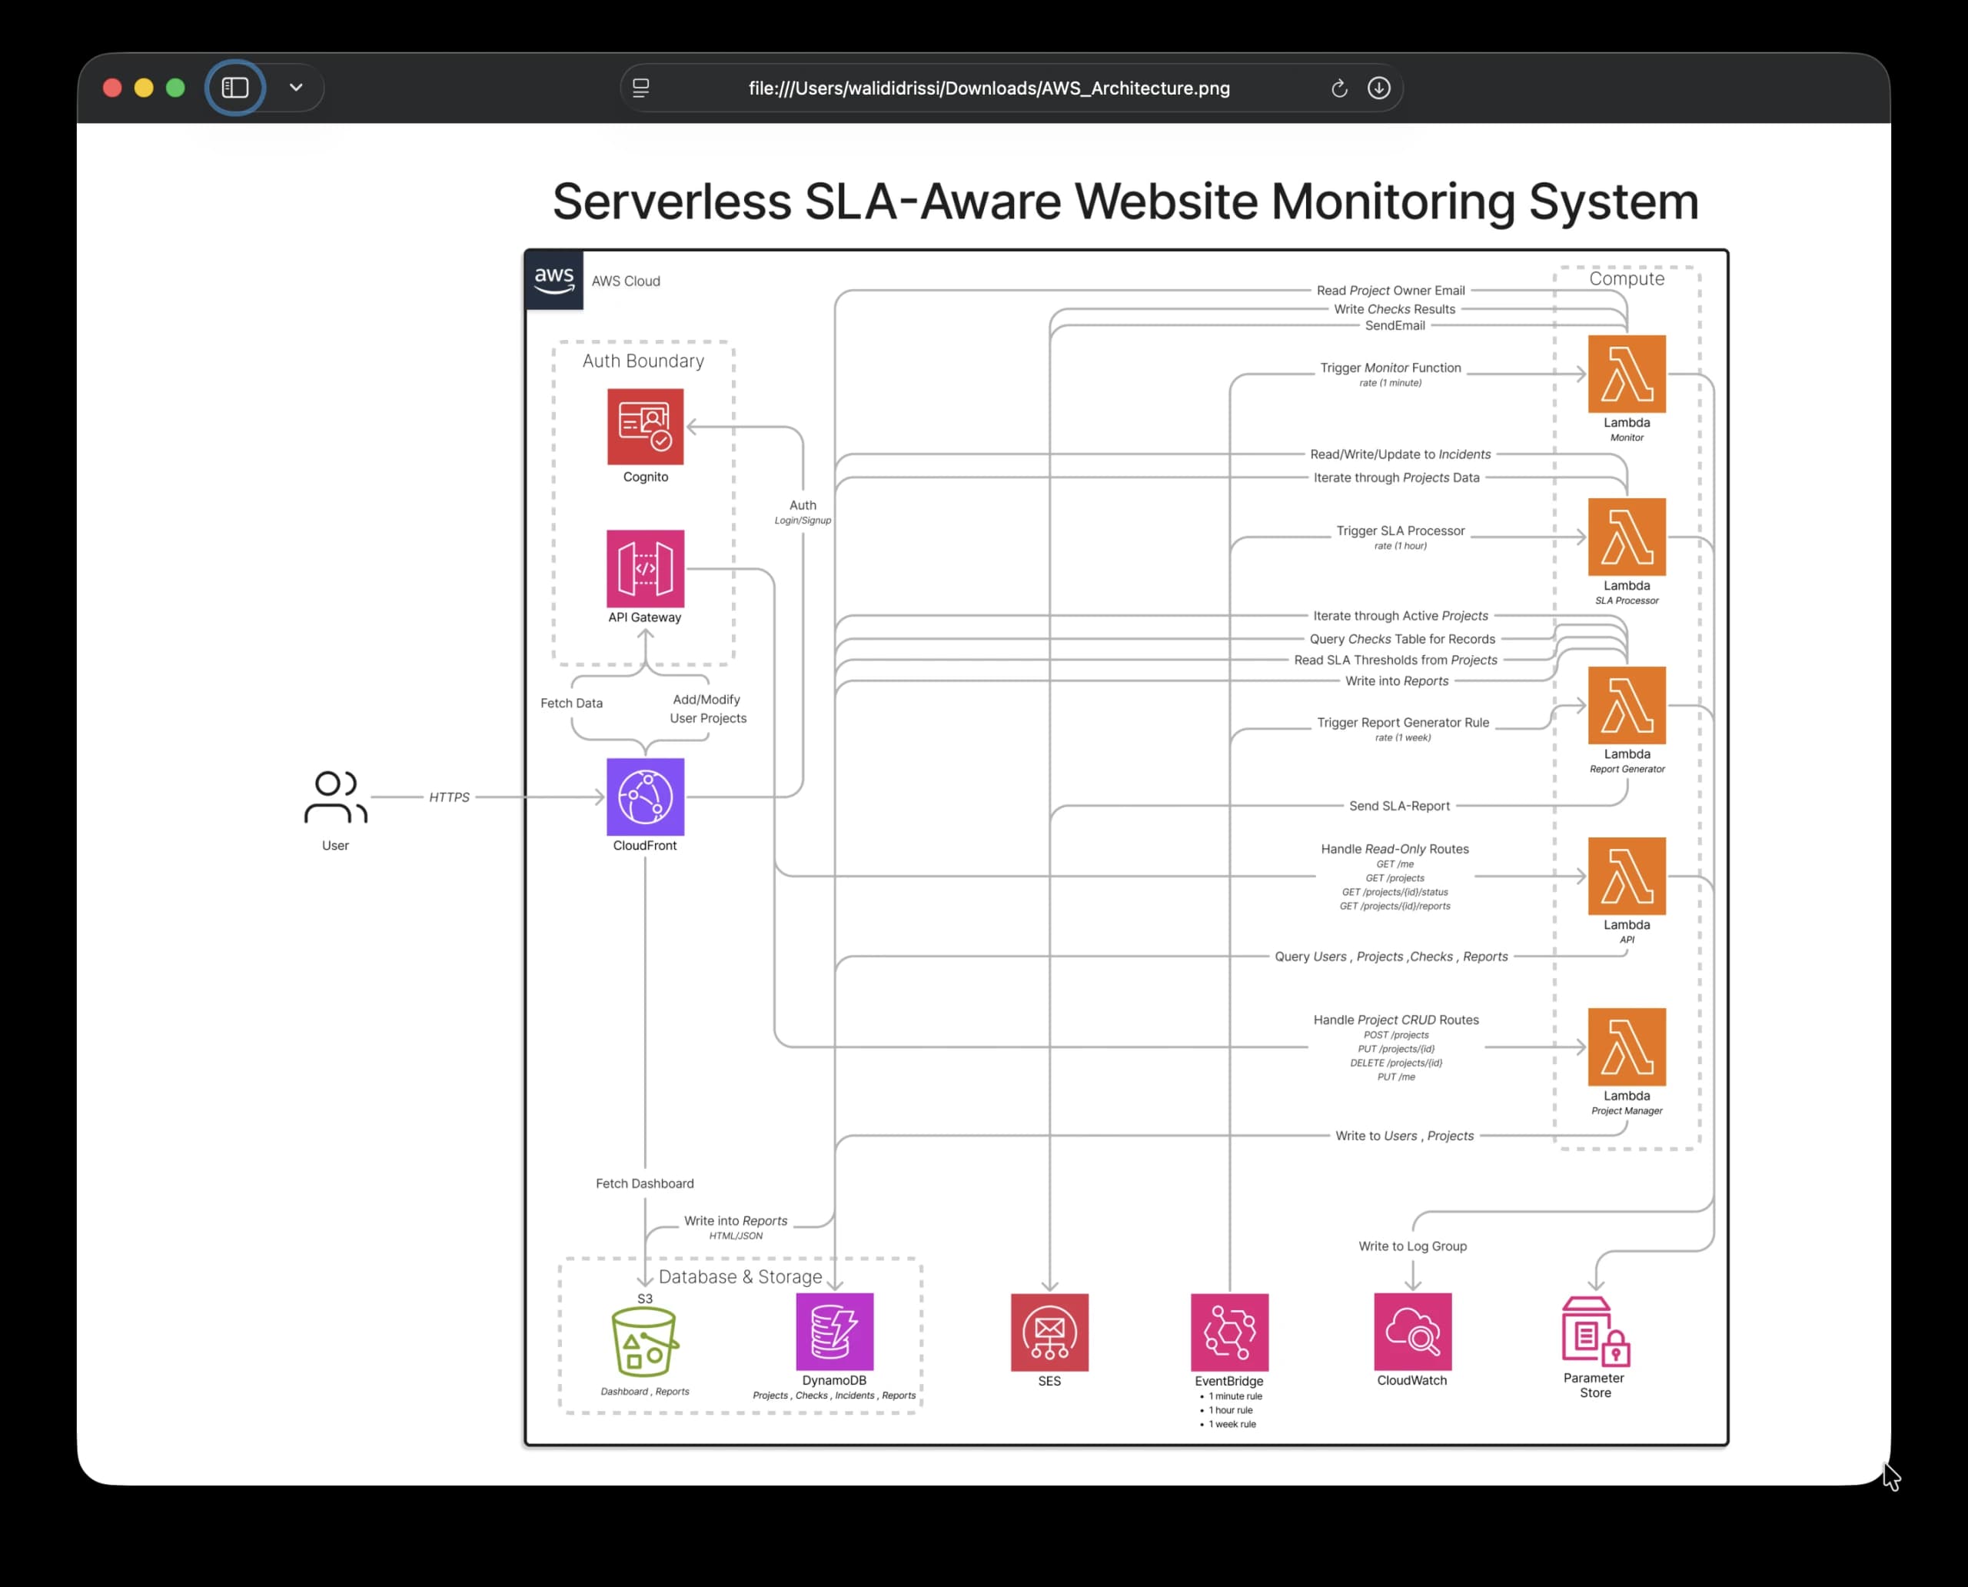Viewport: 1968px width, 1587px height.
Task: Click the Cognito icon in Auth Boundary
Action: click(645, 427)
